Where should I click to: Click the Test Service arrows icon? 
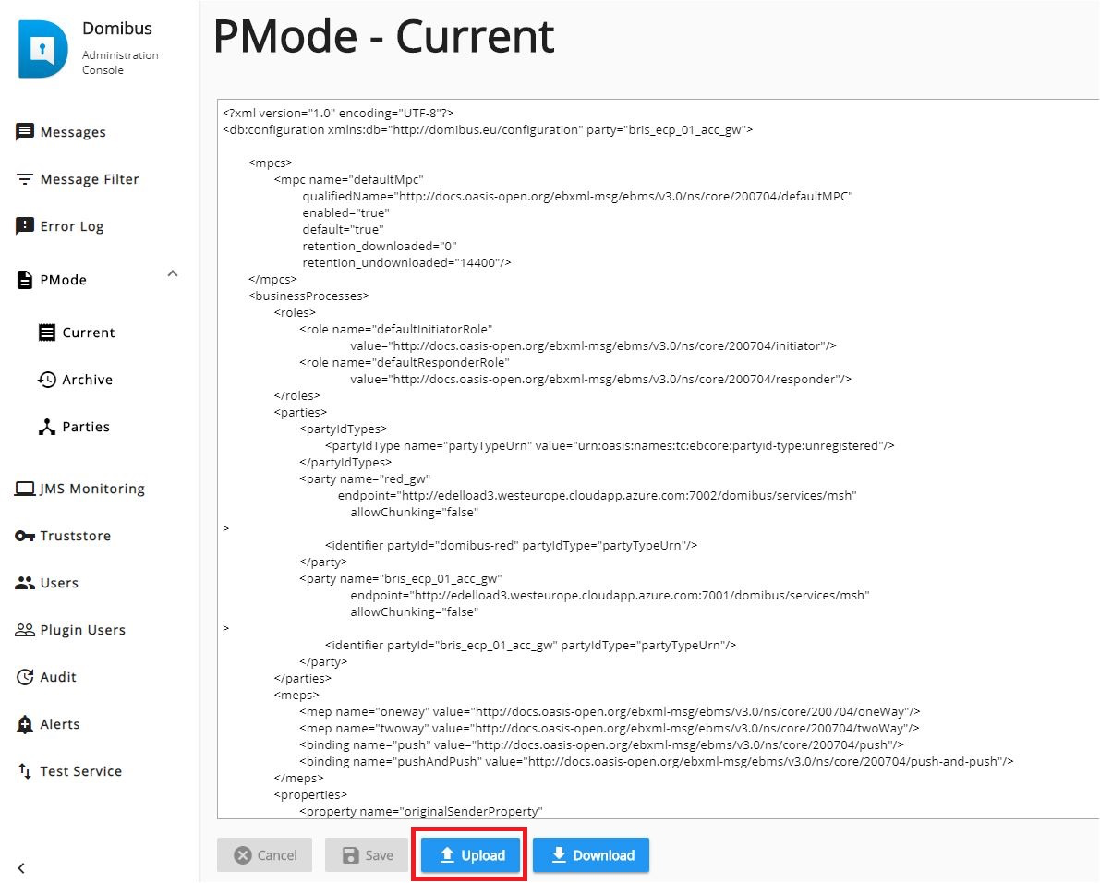click(25, 771)
